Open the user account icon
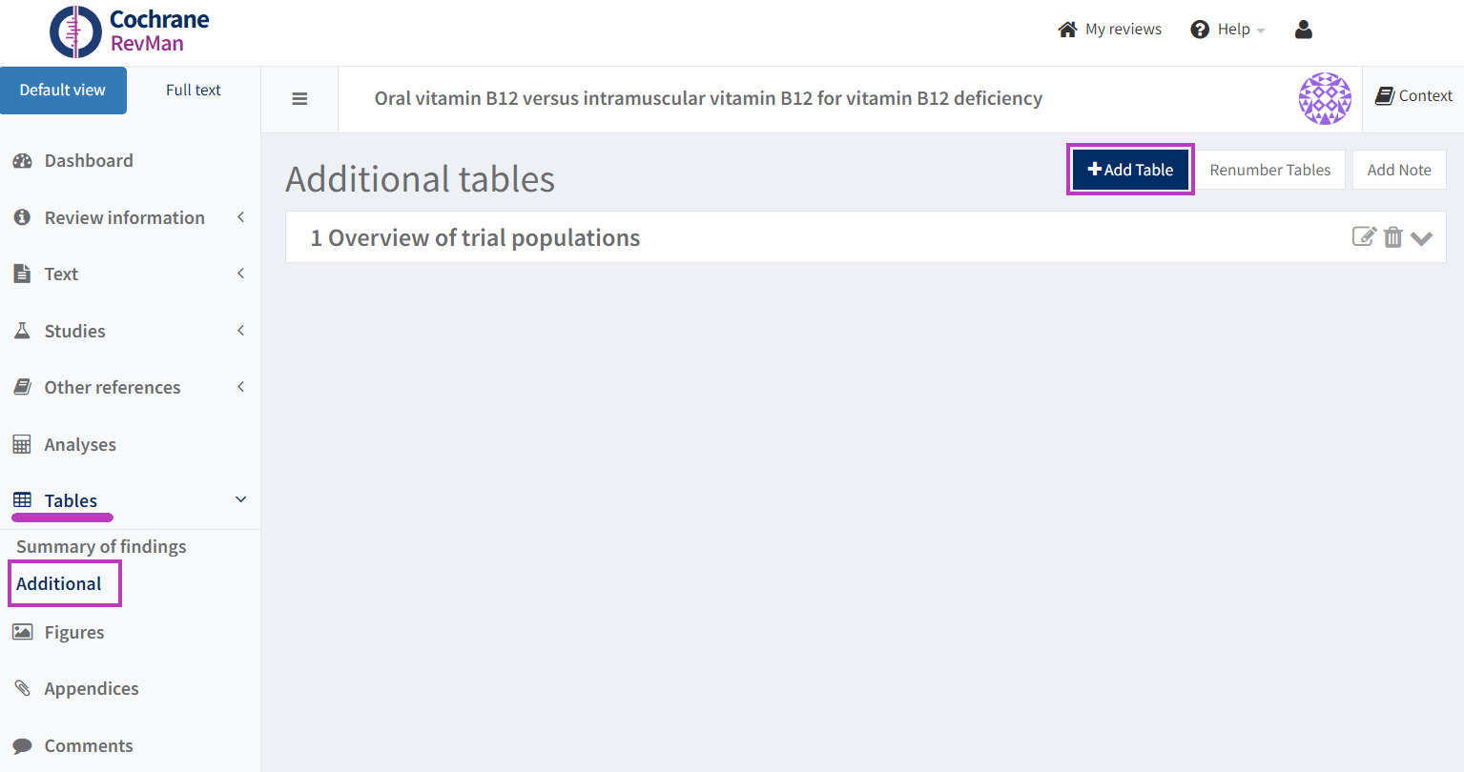This screenshot has width=1464, height=772. 1304,30
